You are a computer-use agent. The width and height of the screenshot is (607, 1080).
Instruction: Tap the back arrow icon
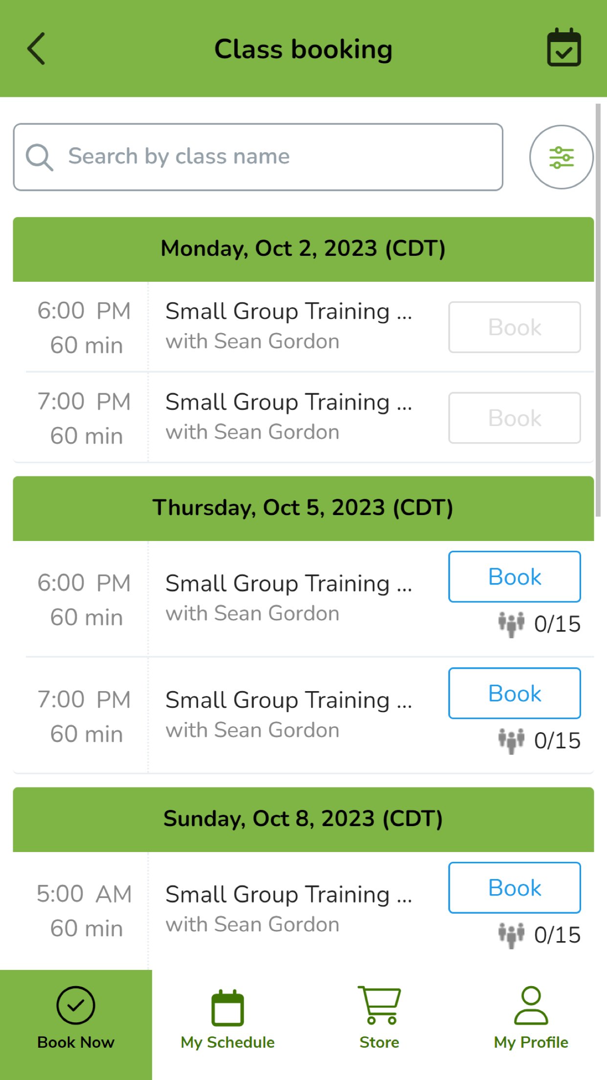36,48
